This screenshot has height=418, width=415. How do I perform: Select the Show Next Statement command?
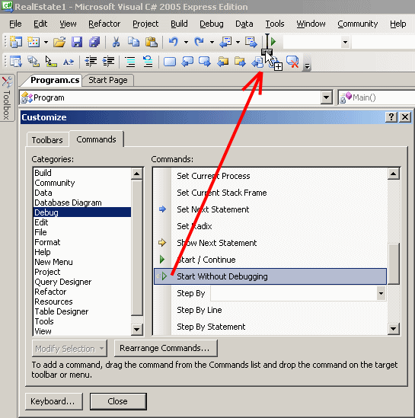point(270,243)
